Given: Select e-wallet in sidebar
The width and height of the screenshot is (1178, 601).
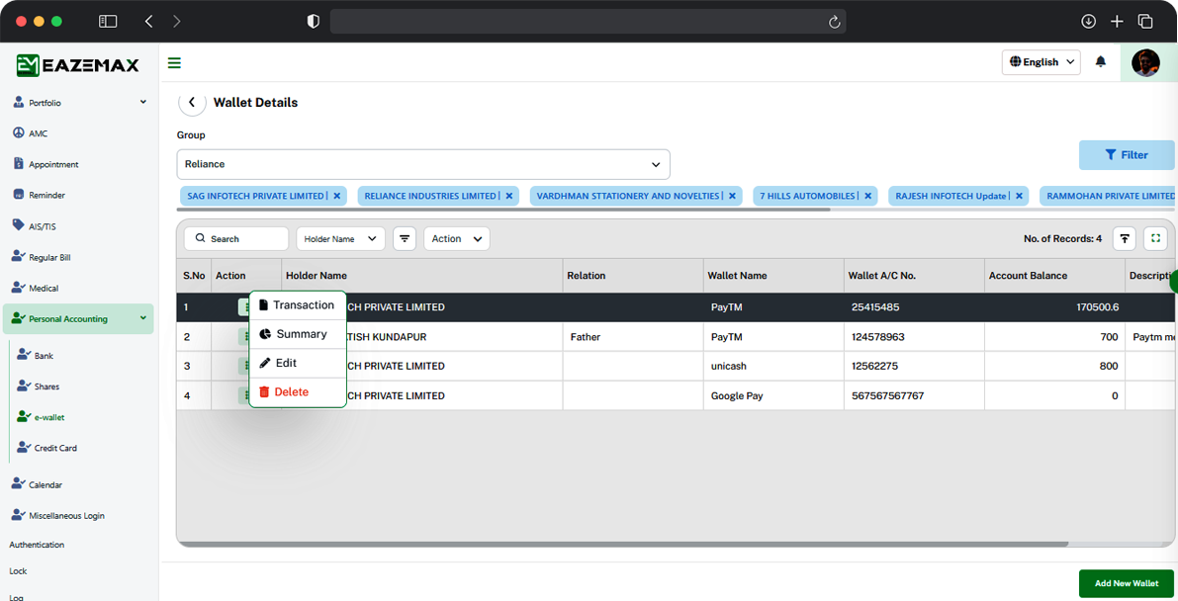Looking at the screenshot, I should coord(41,417).
